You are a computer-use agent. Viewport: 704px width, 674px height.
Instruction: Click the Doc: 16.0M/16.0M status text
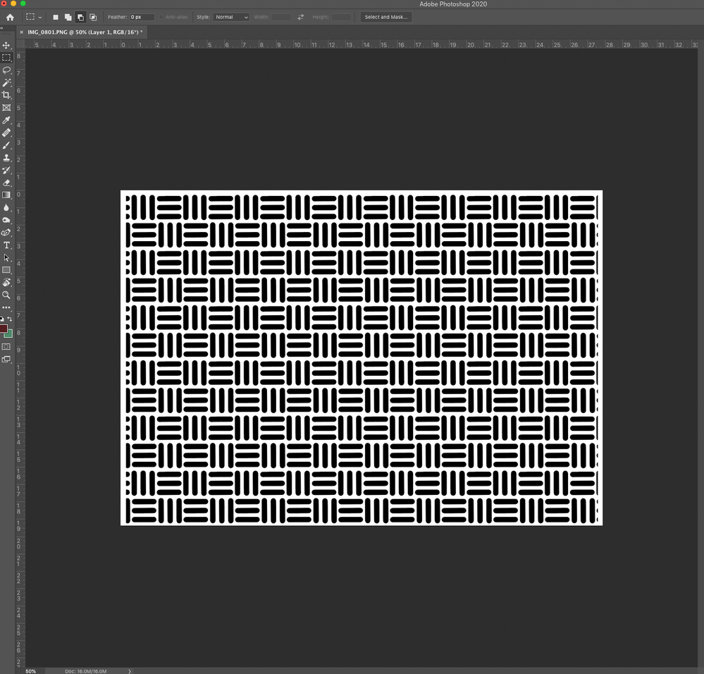tap(86, 671)
